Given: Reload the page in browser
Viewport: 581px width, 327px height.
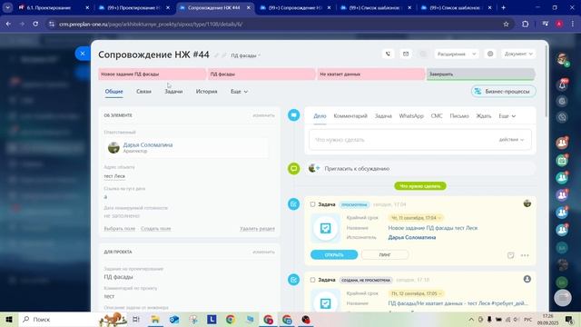Looking at the screenshot, I should [x=35, y=25].
